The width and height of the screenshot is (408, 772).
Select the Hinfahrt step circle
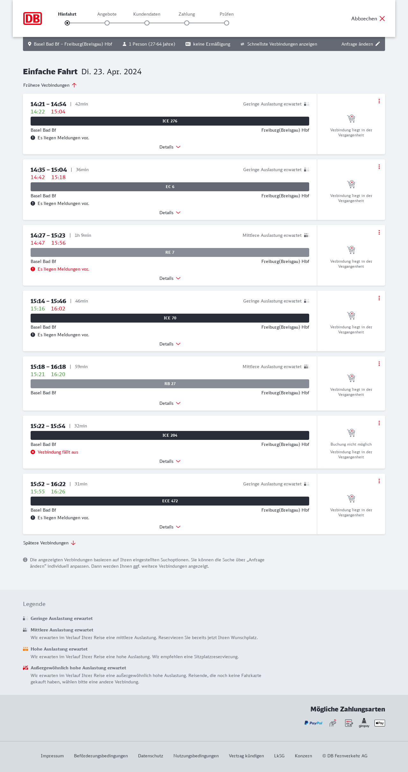click(x=67, y=23)
